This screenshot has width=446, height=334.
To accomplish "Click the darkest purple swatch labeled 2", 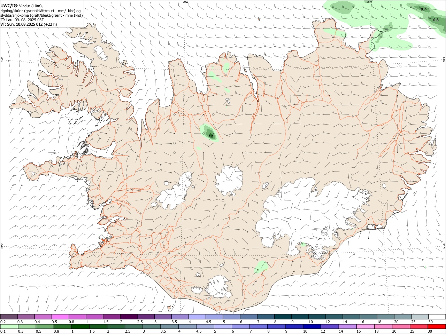I will (x=129, y=317).
